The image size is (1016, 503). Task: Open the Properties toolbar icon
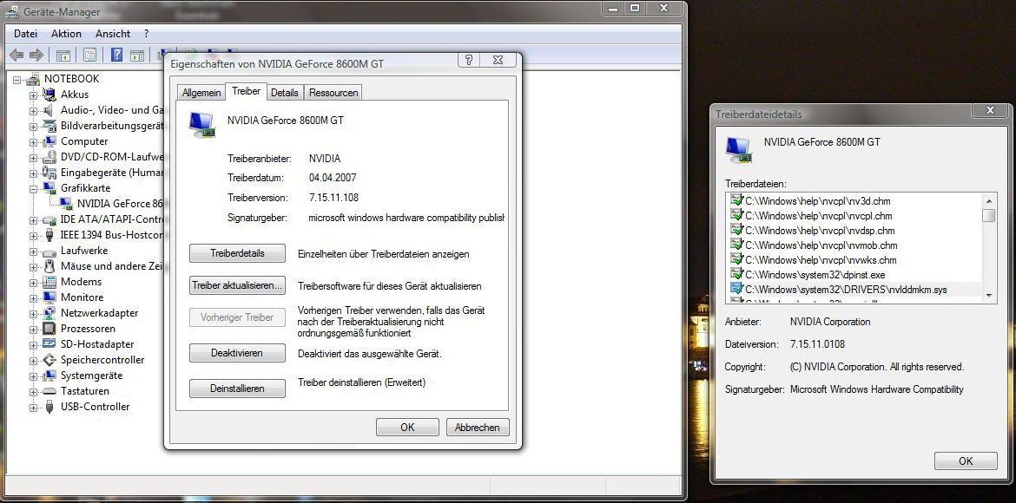point(90,55)
